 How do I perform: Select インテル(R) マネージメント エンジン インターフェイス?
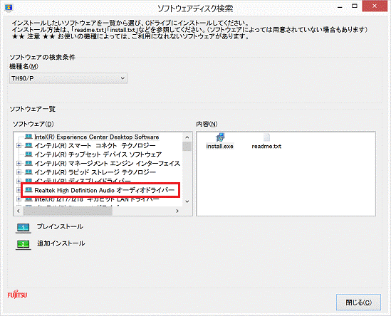coord(108,164)
